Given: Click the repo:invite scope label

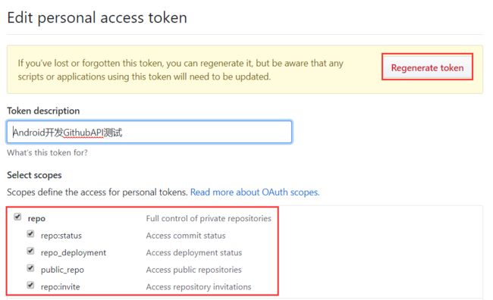Looking at the screenshot, I should tap(61, 287).
